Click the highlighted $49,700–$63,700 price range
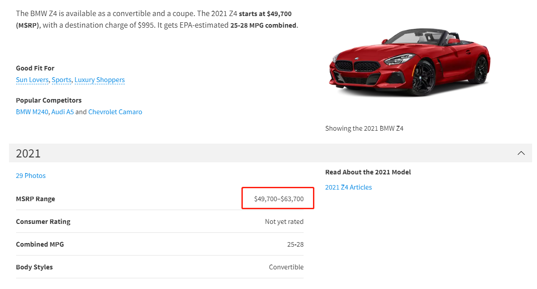 click(279, 199)
